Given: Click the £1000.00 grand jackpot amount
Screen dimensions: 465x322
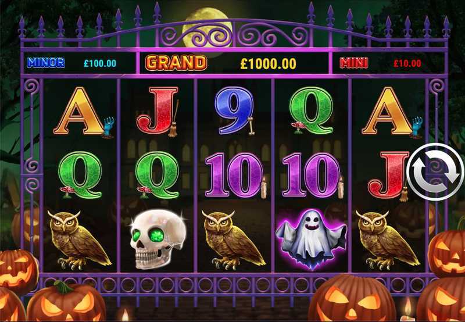Looking at the screenshot, I should click(x=268, y=63).
